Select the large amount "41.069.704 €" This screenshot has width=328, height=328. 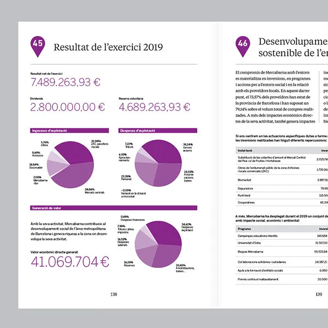tap(70, 261)
